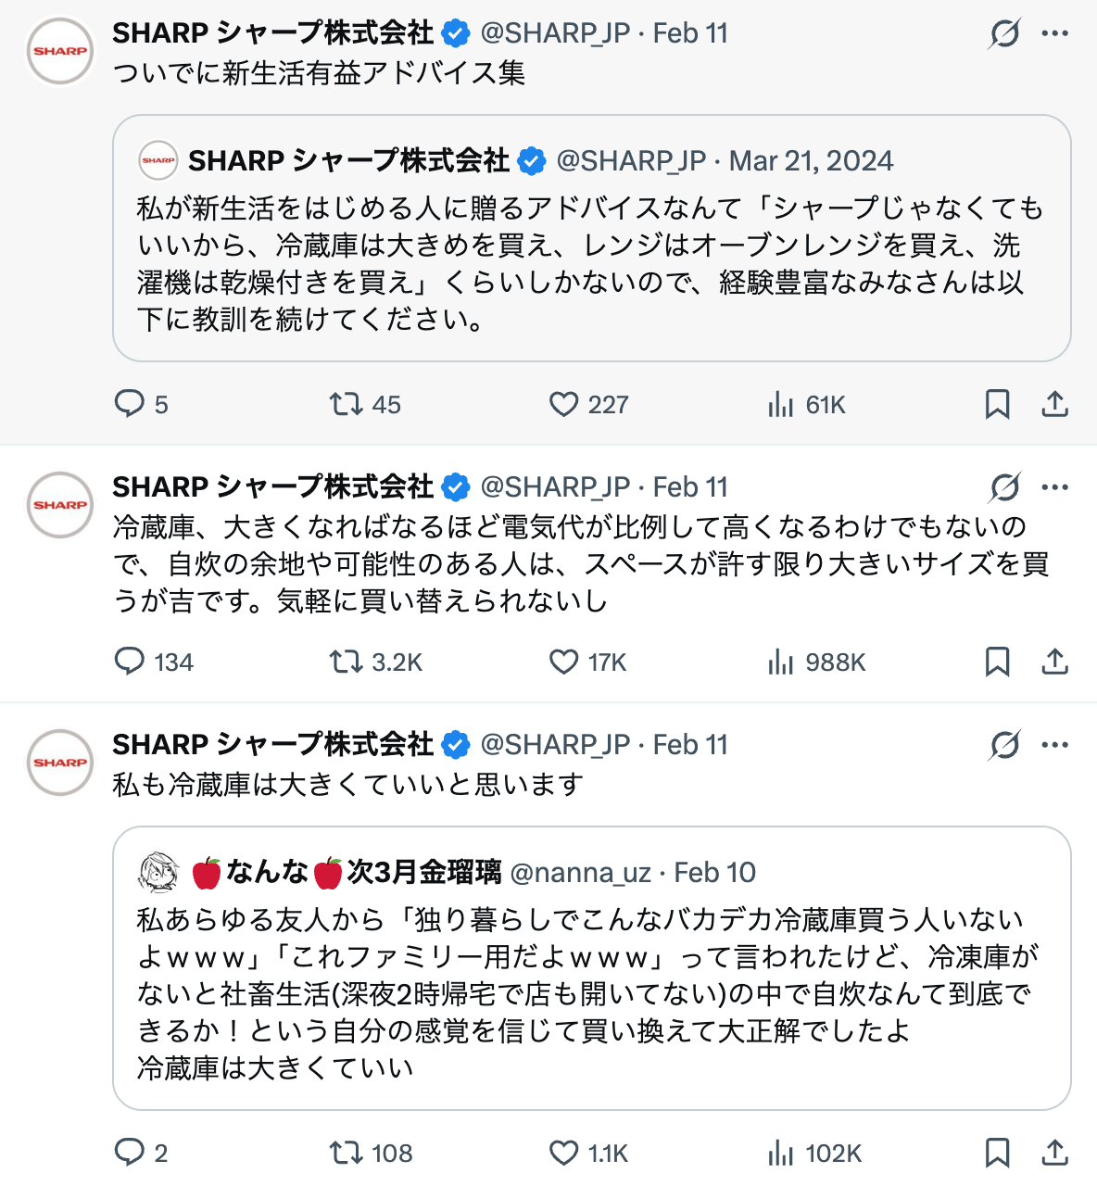The height and width of the screenshot is (1186, 1097).
Task: Open more options on third tweet
Action: [x=1054, y=745]
